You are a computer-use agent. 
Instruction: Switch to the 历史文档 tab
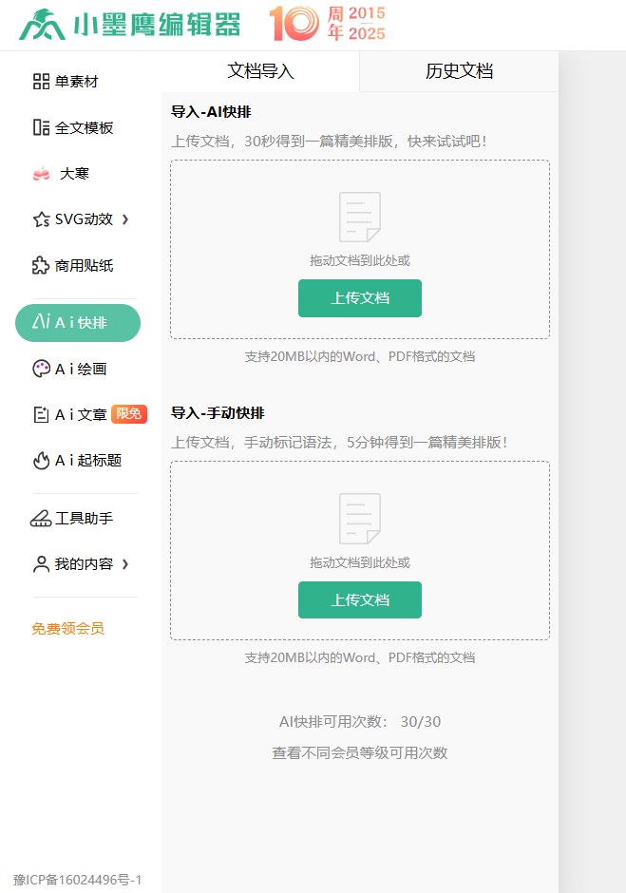[x=459, y=71]
